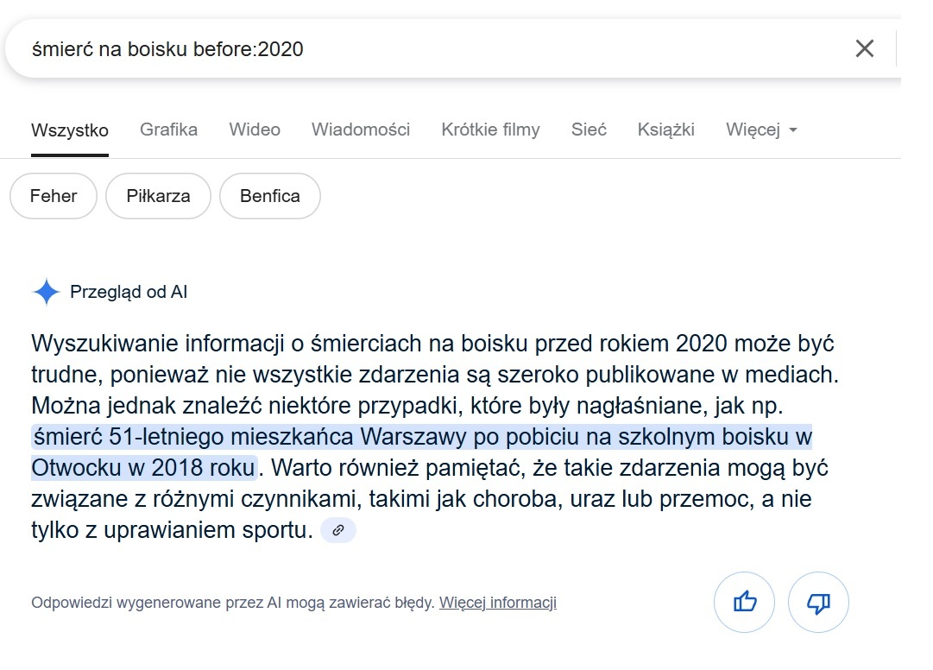The width and height of the screenshot is (933, 670).
Task: Click the source link chain icon
Action: click(x=338, y=530)
